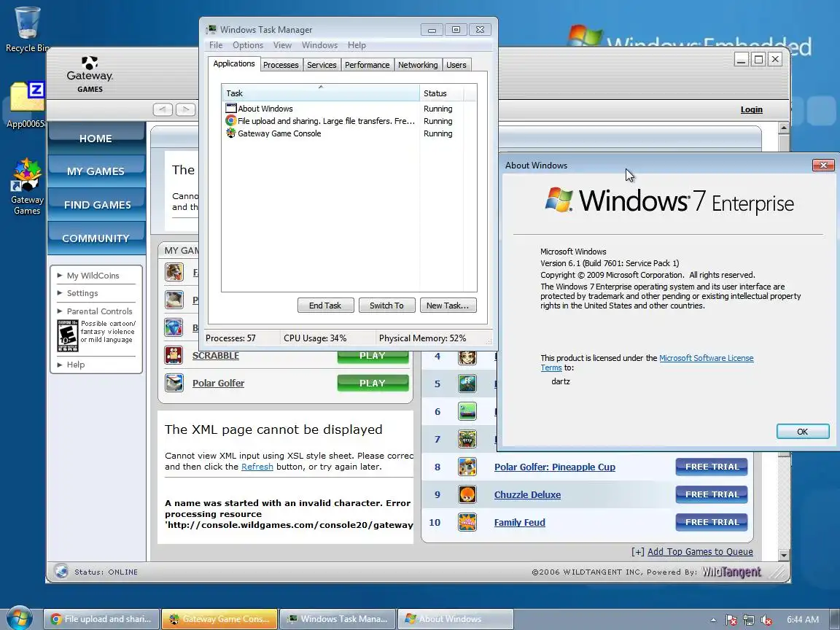The width and height of the screenshot is (840, 630).
Task: Click the Switch To button
Action: [x=386, y=306]
